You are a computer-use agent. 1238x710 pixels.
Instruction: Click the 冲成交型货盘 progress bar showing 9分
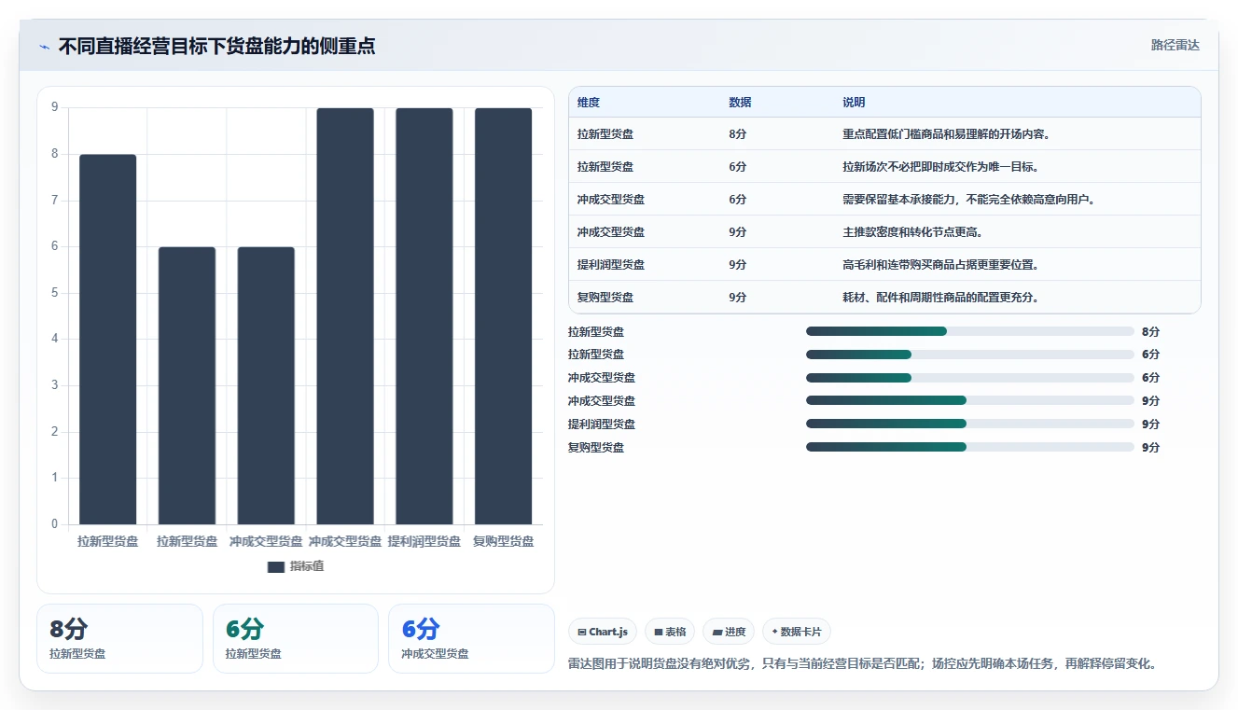point(970,401)
